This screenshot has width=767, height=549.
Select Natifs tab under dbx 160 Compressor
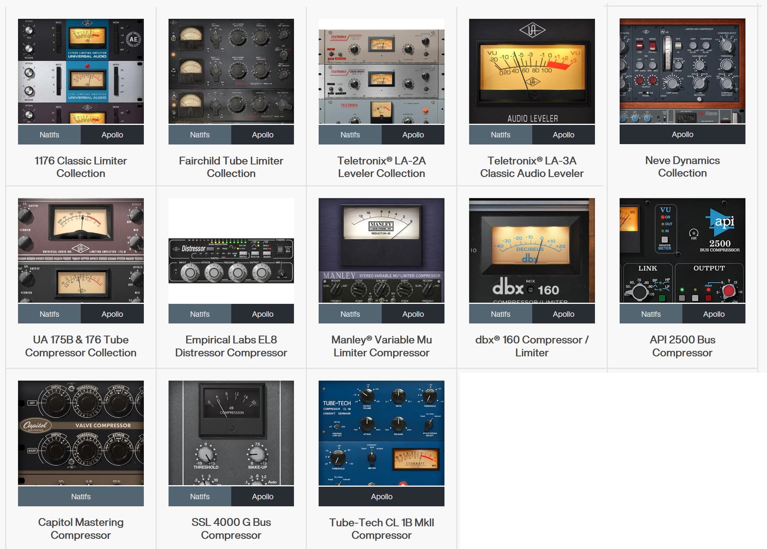pyautogui.click(x=501, y=314)
